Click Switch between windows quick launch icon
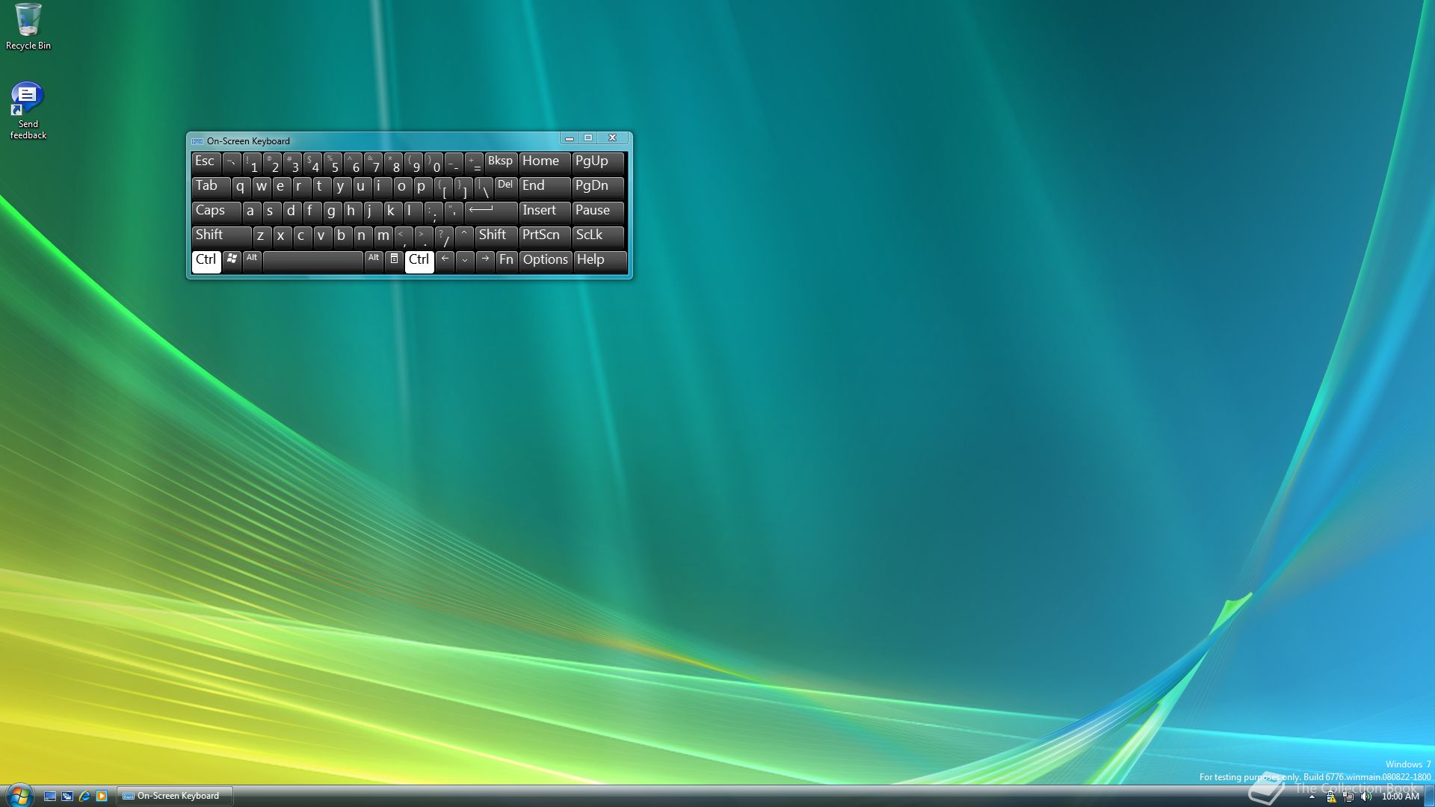The width and height of the screenshot is (1435, 807). pyautogui.click(x=67, y=796)
